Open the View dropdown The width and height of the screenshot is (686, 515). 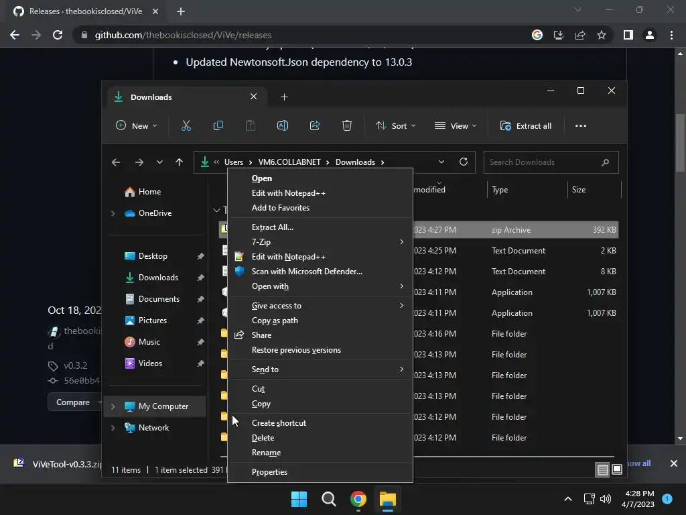pos(456,126)
